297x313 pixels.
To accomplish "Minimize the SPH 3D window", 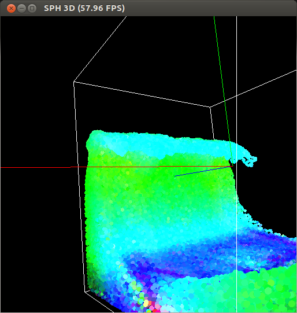I will pyautogui.click(x=21, y=8).
